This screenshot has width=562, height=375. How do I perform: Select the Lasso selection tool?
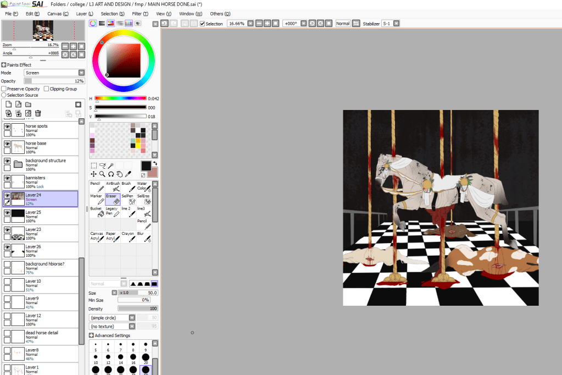[x=102, y=166]
